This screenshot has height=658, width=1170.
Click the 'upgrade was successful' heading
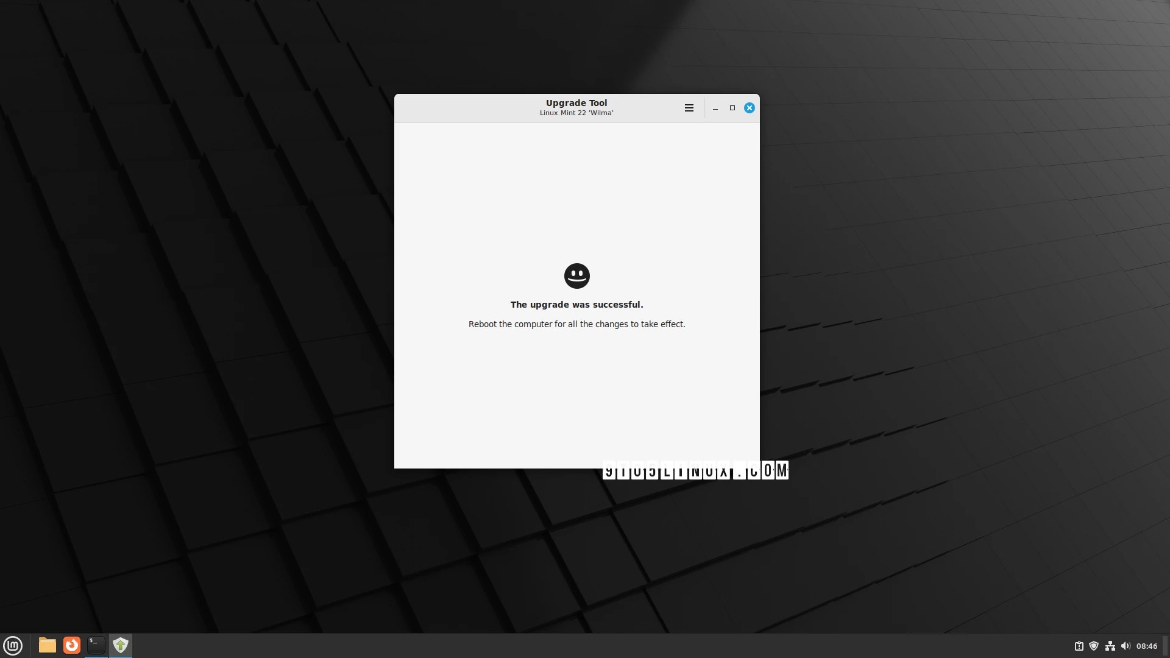(x=576, y=305)
